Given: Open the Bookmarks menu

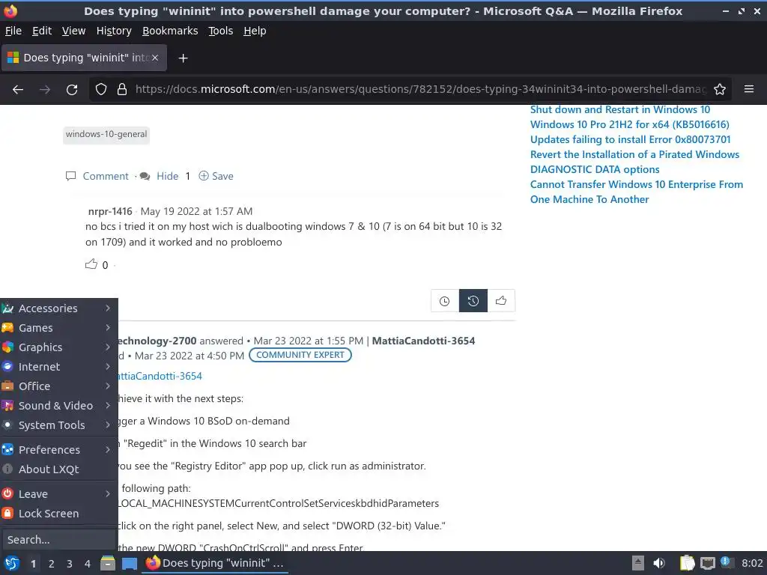Looking at the screenshot, I should click(170, 31).
